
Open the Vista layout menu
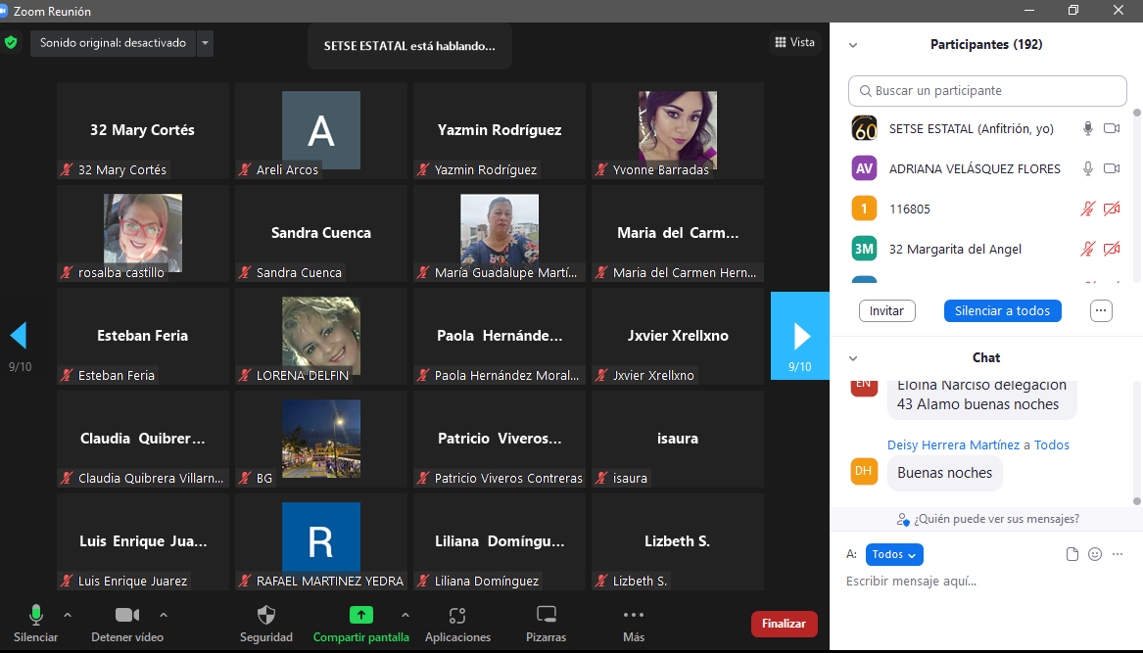[794, 42]
